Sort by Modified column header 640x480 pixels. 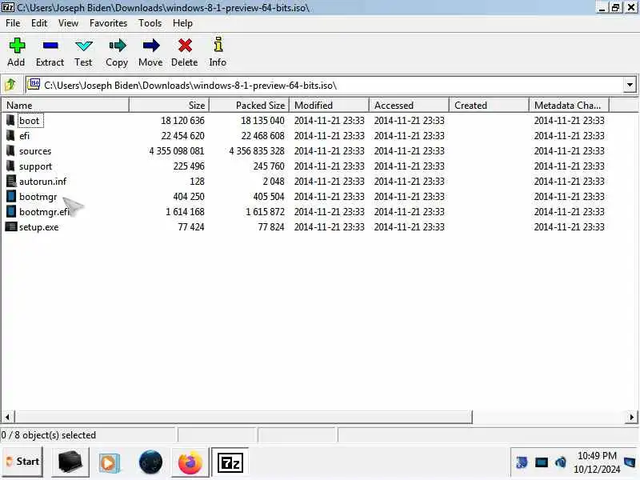point(329,106)
